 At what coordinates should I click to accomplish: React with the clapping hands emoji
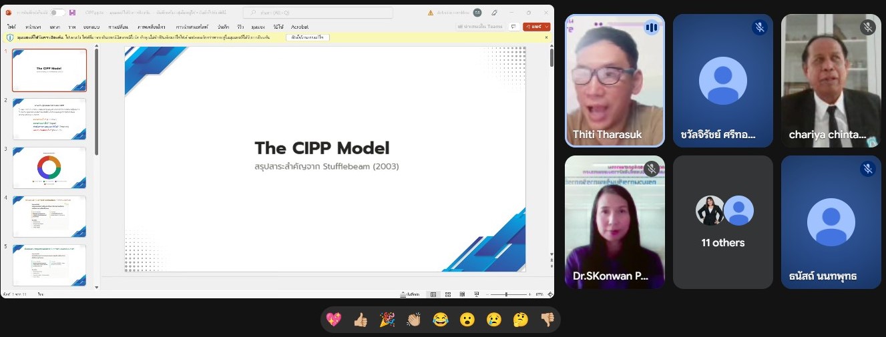tap(414, 320)
